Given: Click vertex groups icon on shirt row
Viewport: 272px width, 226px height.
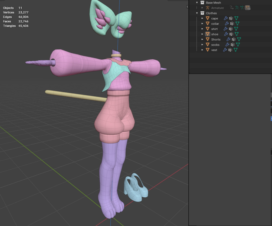Looking at the screenshot, I should 231,29.
